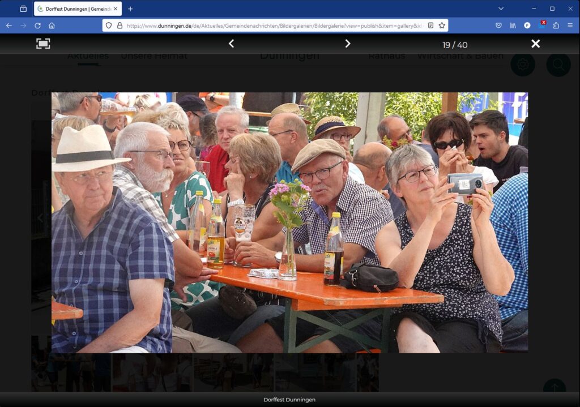
Task: Show site tracking protection shield info
Action: click(109, 25)
